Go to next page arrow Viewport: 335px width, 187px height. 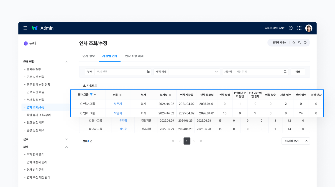pos(194,141)
